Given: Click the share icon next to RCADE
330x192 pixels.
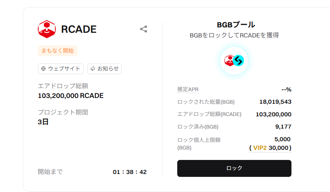Looking at the screenshot, I should tap(143, 29).
